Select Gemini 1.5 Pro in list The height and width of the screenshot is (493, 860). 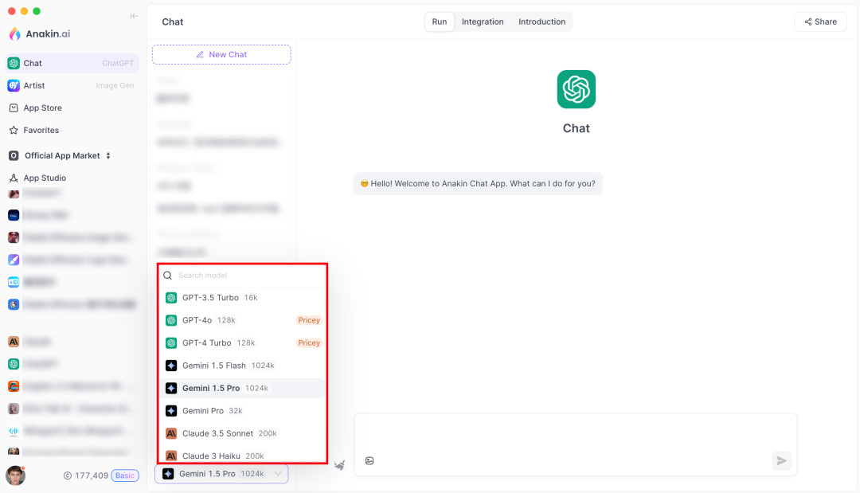pyautogui.click(x=242, y=388)
